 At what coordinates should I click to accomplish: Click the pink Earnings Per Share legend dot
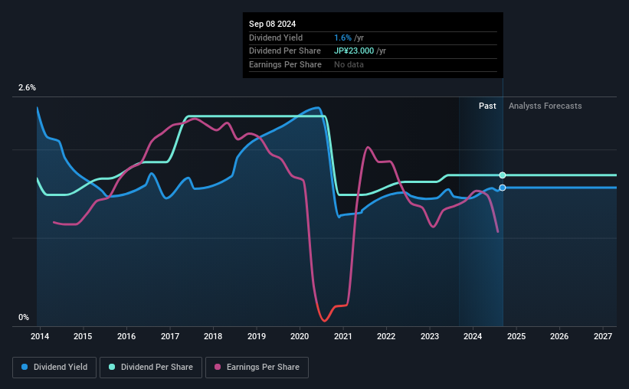(x=218, y=367)
